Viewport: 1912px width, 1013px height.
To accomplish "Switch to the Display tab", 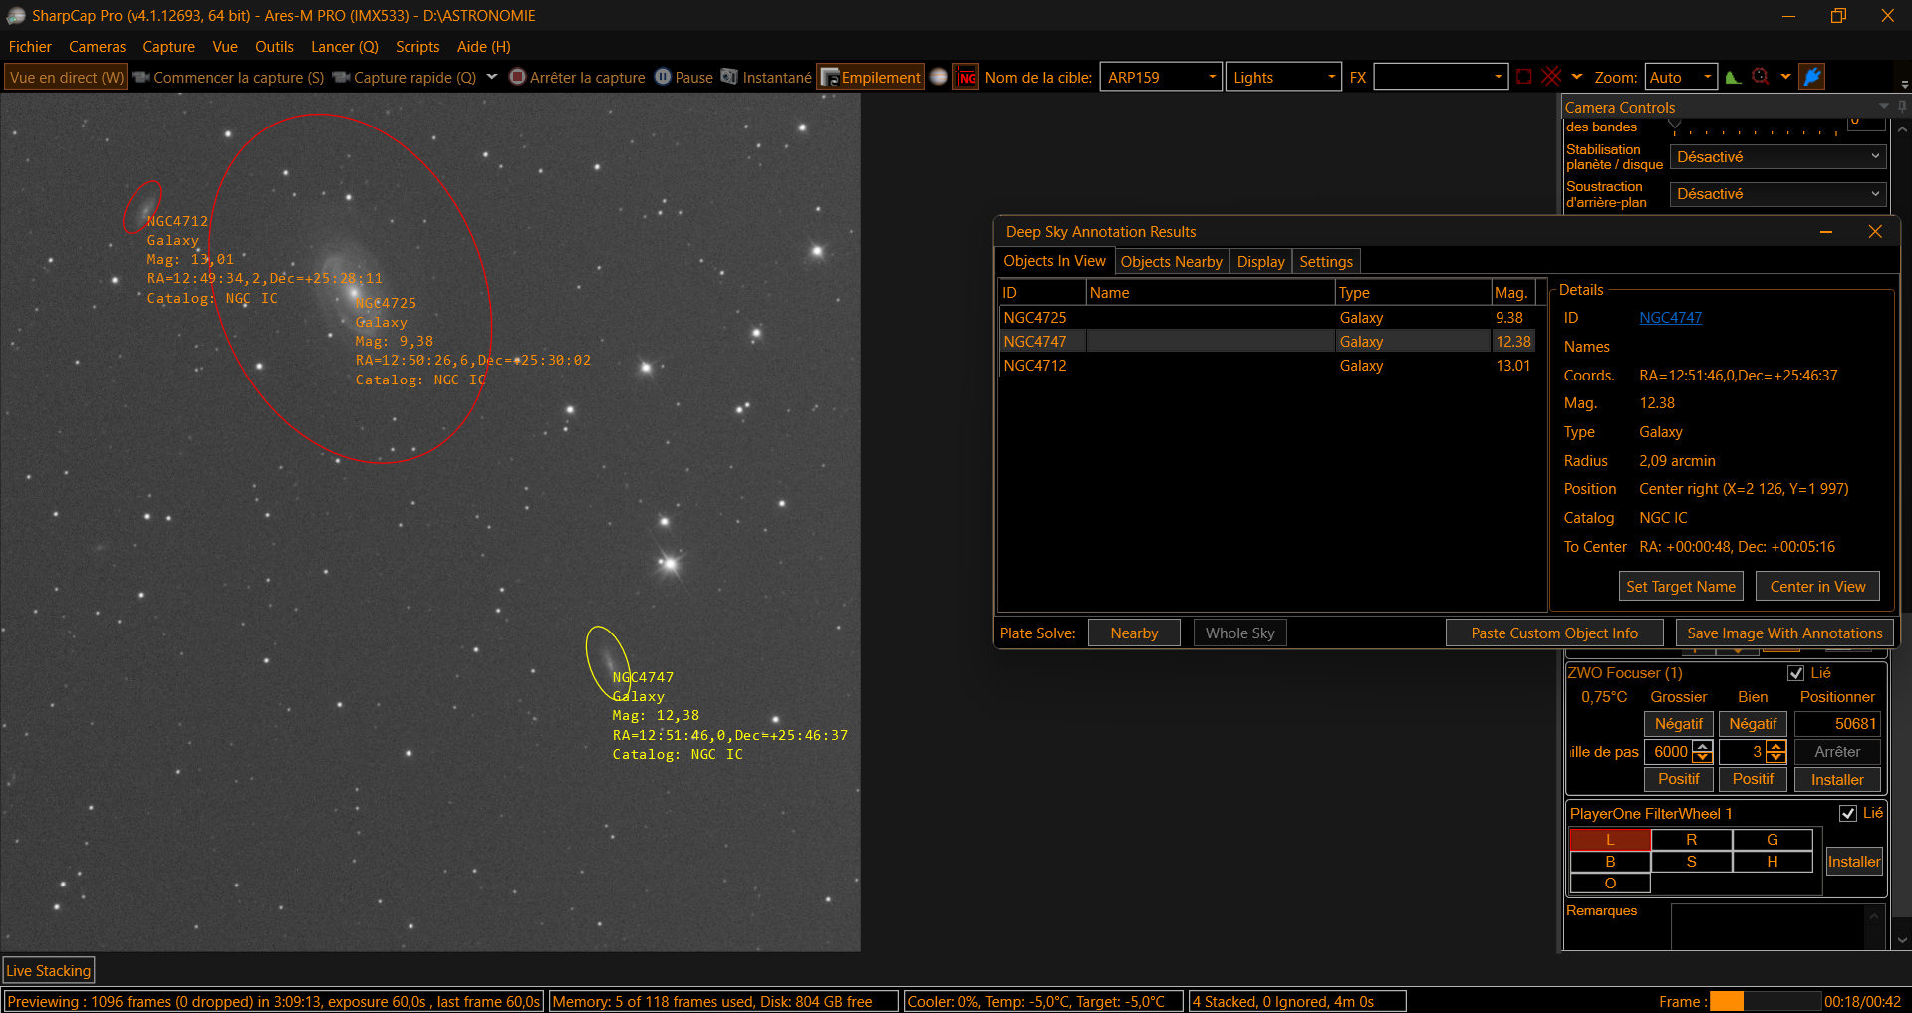I will 1260,262.
